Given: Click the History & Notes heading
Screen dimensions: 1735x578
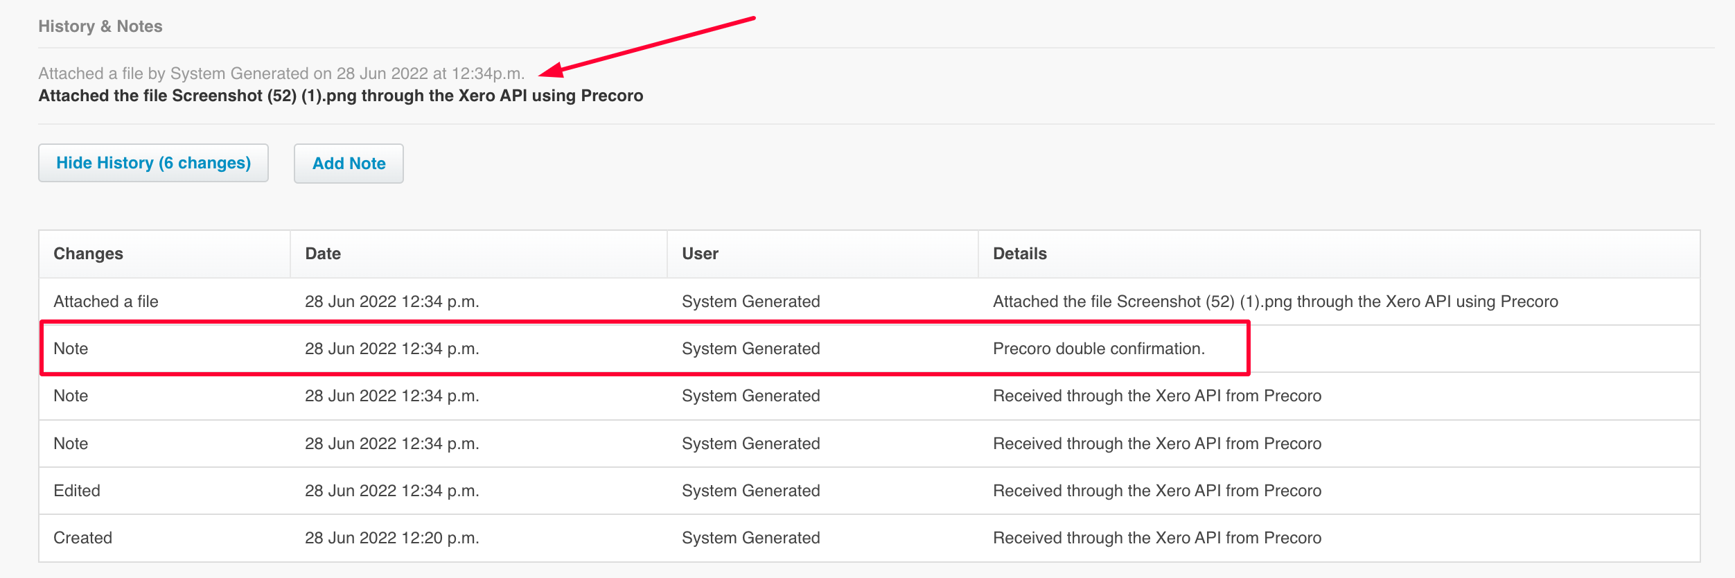Looking at the screenshot, I should pyautogui.click(x=100, y=26).
